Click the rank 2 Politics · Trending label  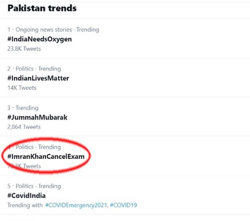(x=38, y=69)
